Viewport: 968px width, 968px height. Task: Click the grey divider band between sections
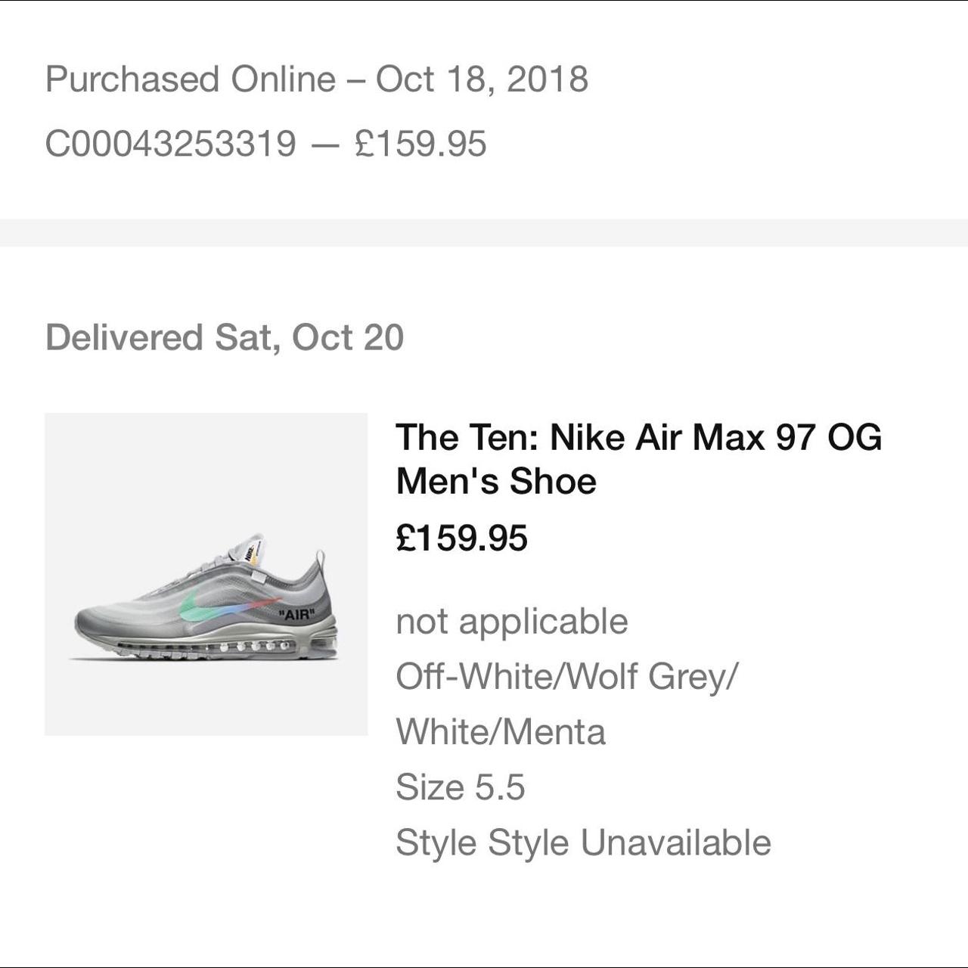tap(484, 232)
